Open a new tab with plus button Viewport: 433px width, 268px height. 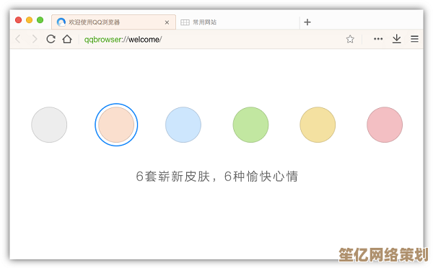307,22
